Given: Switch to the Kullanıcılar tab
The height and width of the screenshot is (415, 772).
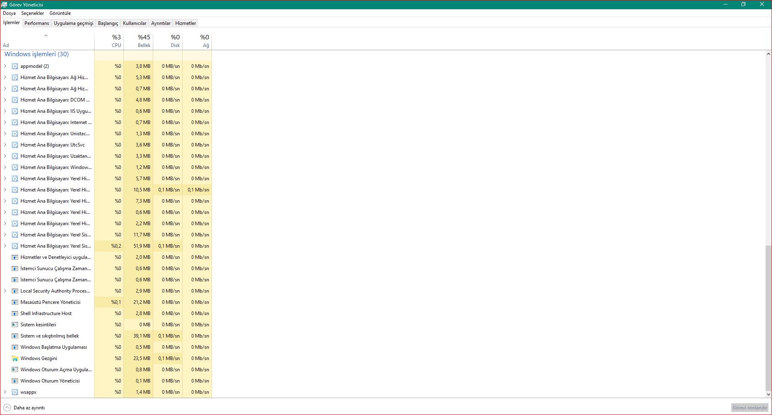Looking at the screenshot, I should [x=135, y=23].
